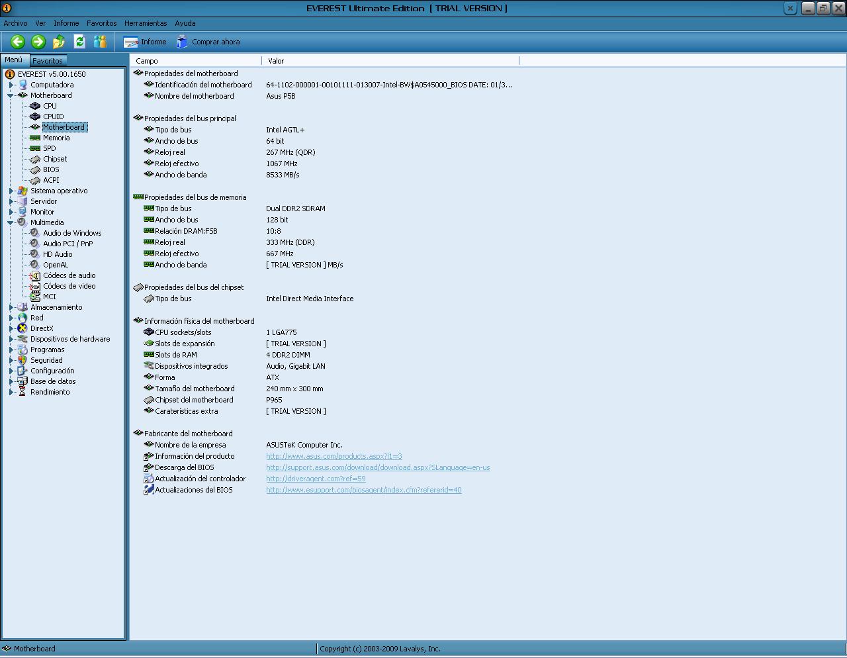Select the BIOS chip icon
Viewport: 847px width, 658px height.
click(35, 169)
